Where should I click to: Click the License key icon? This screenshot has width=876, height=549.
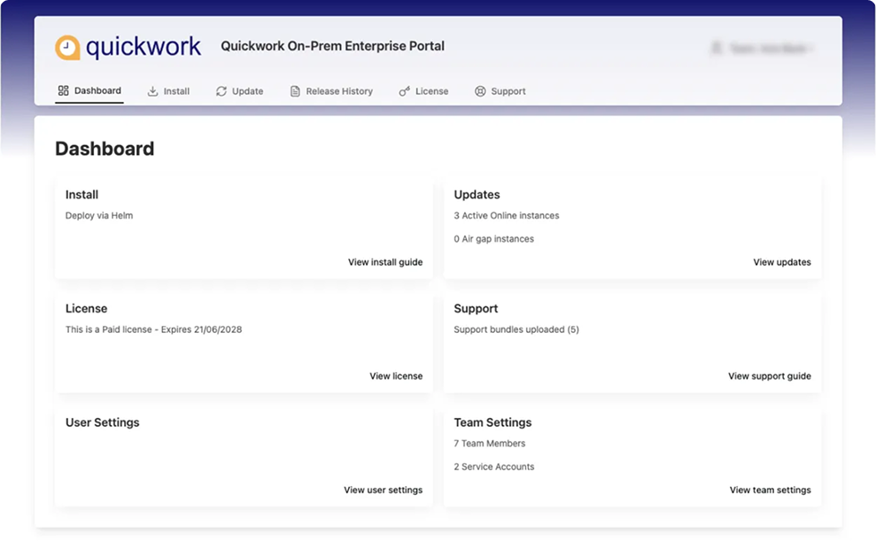(405, 90)
